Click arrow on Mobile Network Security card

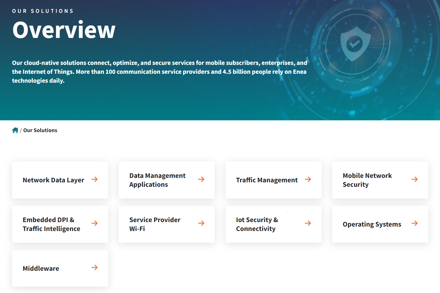[x=414, y=179]
